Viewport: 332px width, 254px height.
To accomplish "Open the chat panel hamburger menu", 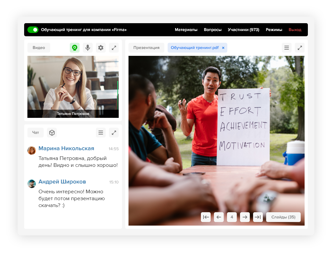I will (x=101, y=133).
